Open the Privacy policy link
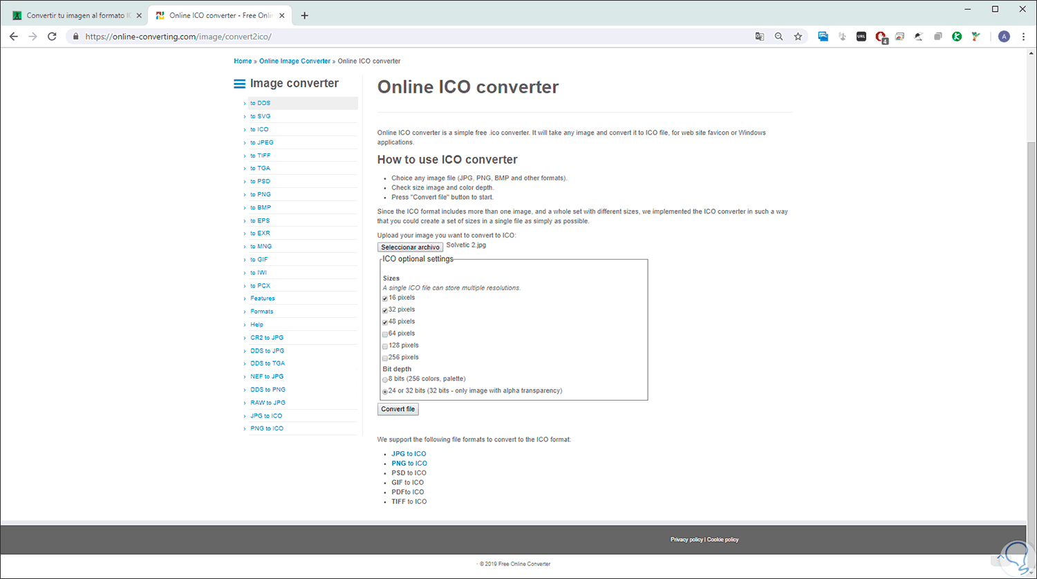 tap(686, 540)
